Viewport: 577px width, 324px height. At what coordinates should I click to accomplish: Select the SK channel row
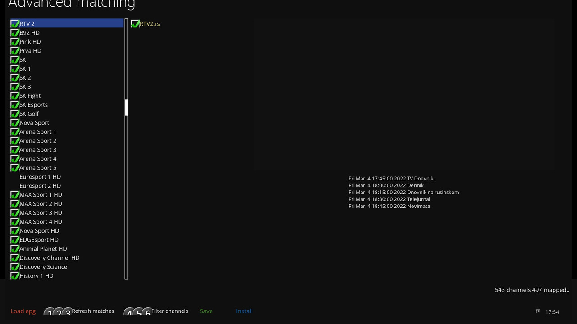[x=67, y=59]
